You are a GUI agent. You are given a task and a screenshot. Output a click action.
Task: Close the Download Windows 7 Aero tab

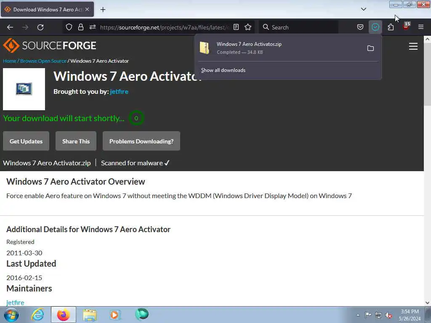87,9
